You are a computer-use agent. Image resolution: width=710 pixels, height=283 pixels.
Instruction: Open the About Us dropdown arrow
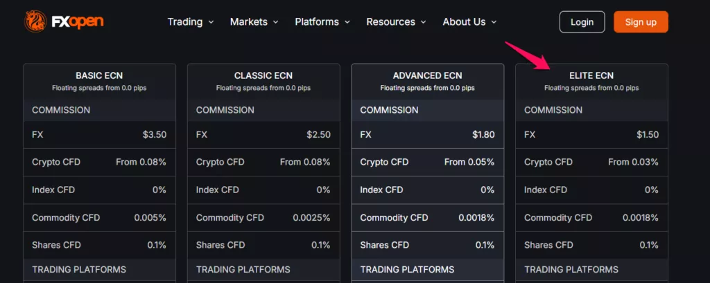point(494,22)
